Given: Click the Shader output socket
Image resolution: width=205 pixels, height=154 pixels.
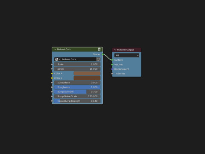Looking at the screenshot, I should [x=103, y=54].
